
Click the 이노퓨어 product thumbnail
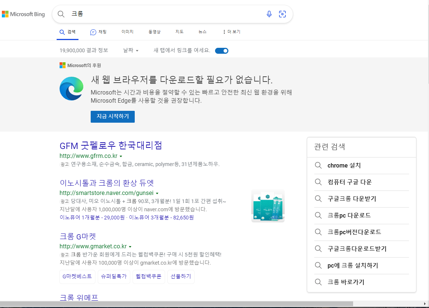[268, 205]
